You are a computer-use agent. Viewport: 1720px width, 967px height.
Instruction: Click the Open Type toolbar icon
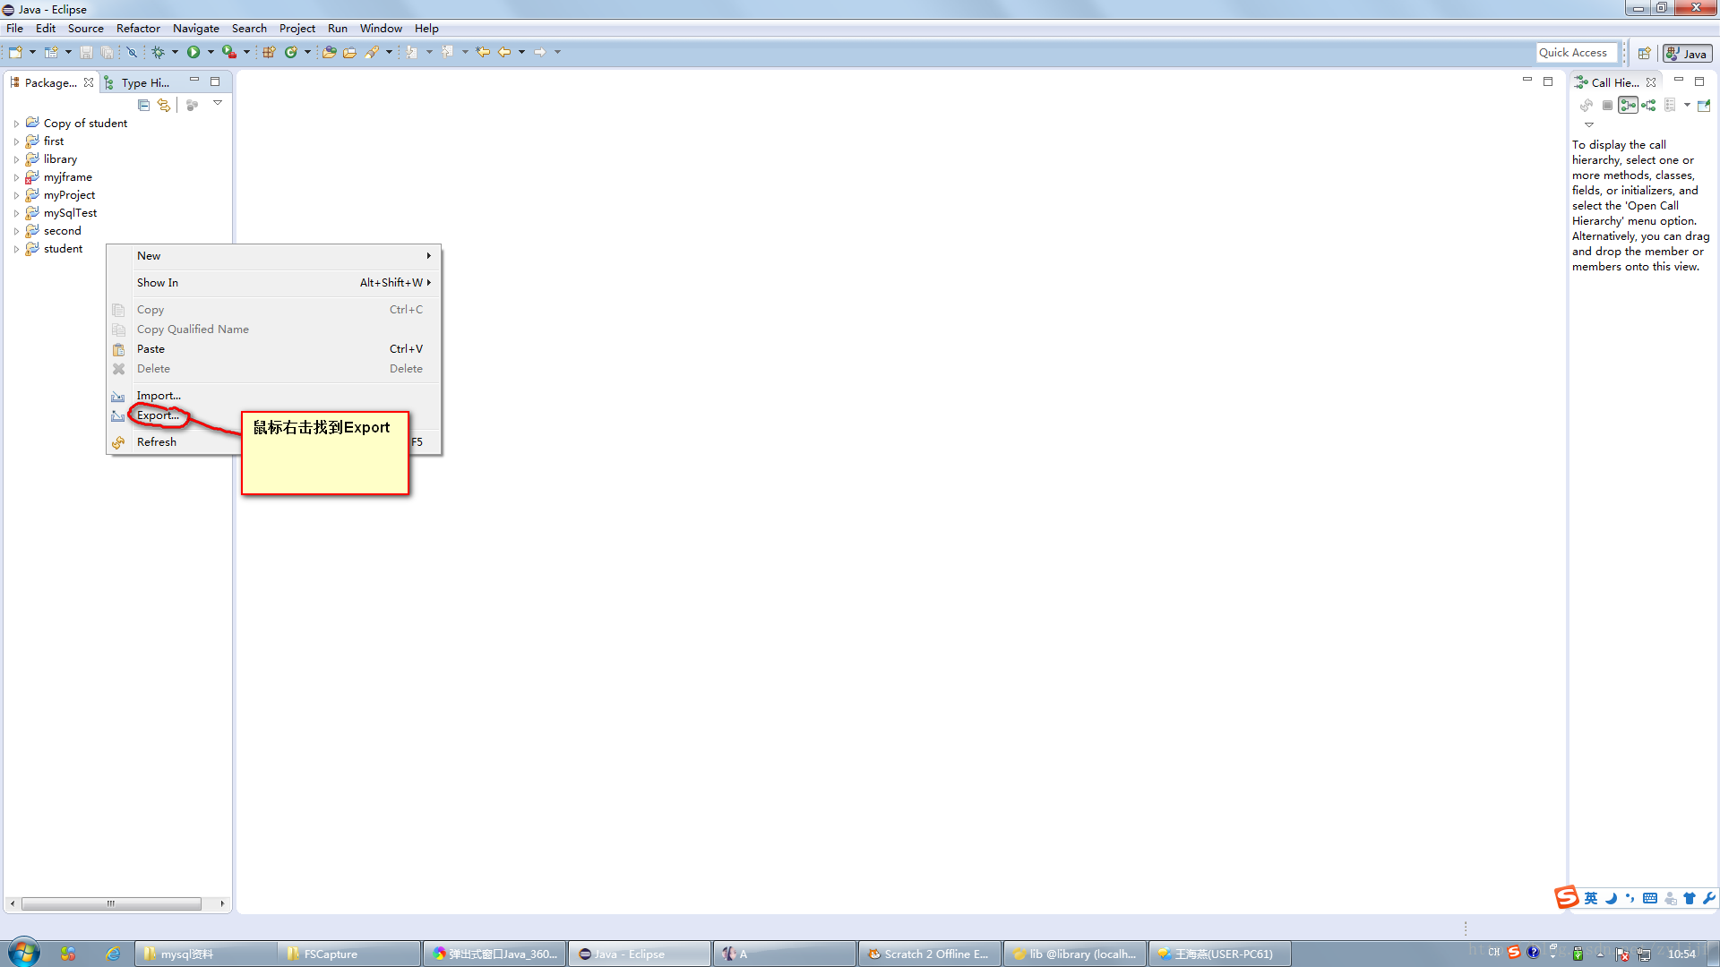tap(329, 52)
